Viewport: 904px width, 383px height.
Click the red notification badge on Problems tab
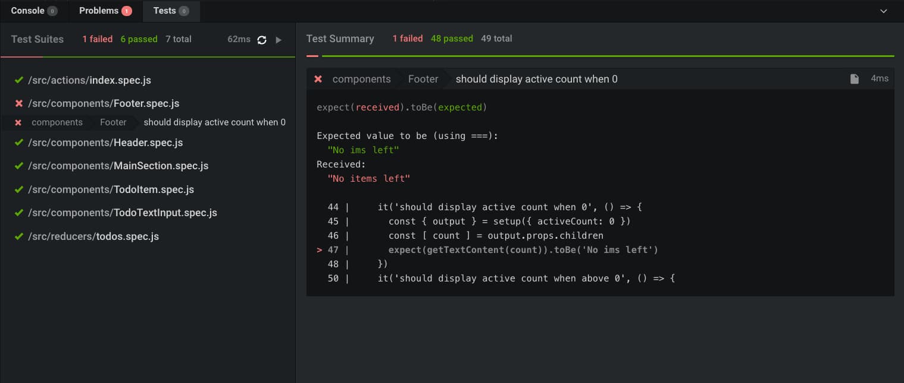[x=126, y=10]
